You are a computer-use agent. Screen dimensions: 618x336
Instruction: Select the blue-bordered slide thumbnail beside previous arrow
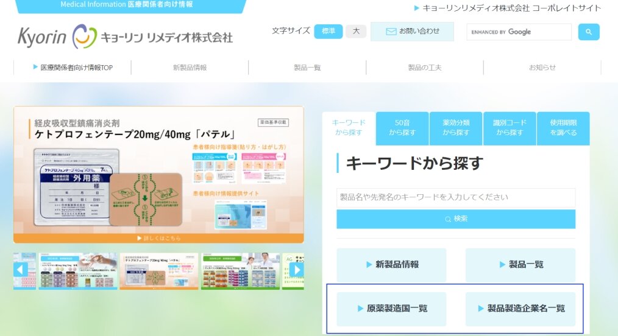pyautogui.click(x=78, y=271)
